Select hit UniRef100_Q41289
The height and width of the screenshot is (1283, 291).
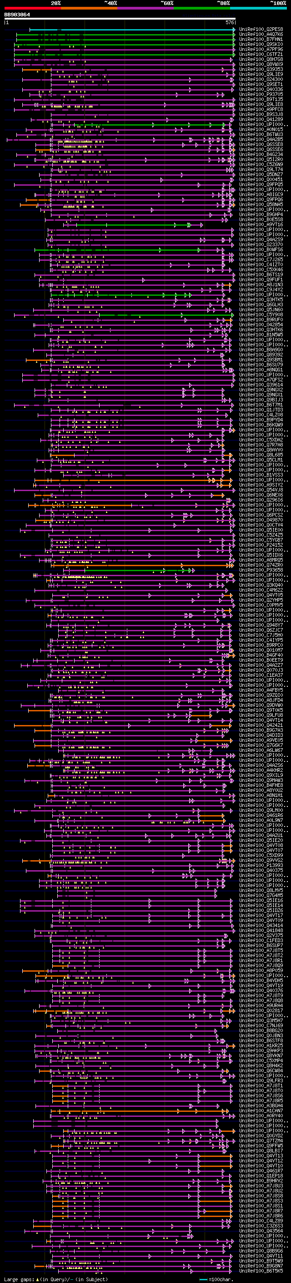[261, 120]
